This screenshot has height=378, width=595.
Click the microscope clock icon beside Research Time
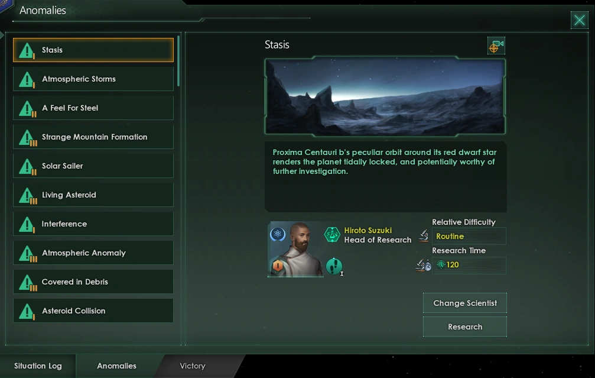(x=424, y=265)
